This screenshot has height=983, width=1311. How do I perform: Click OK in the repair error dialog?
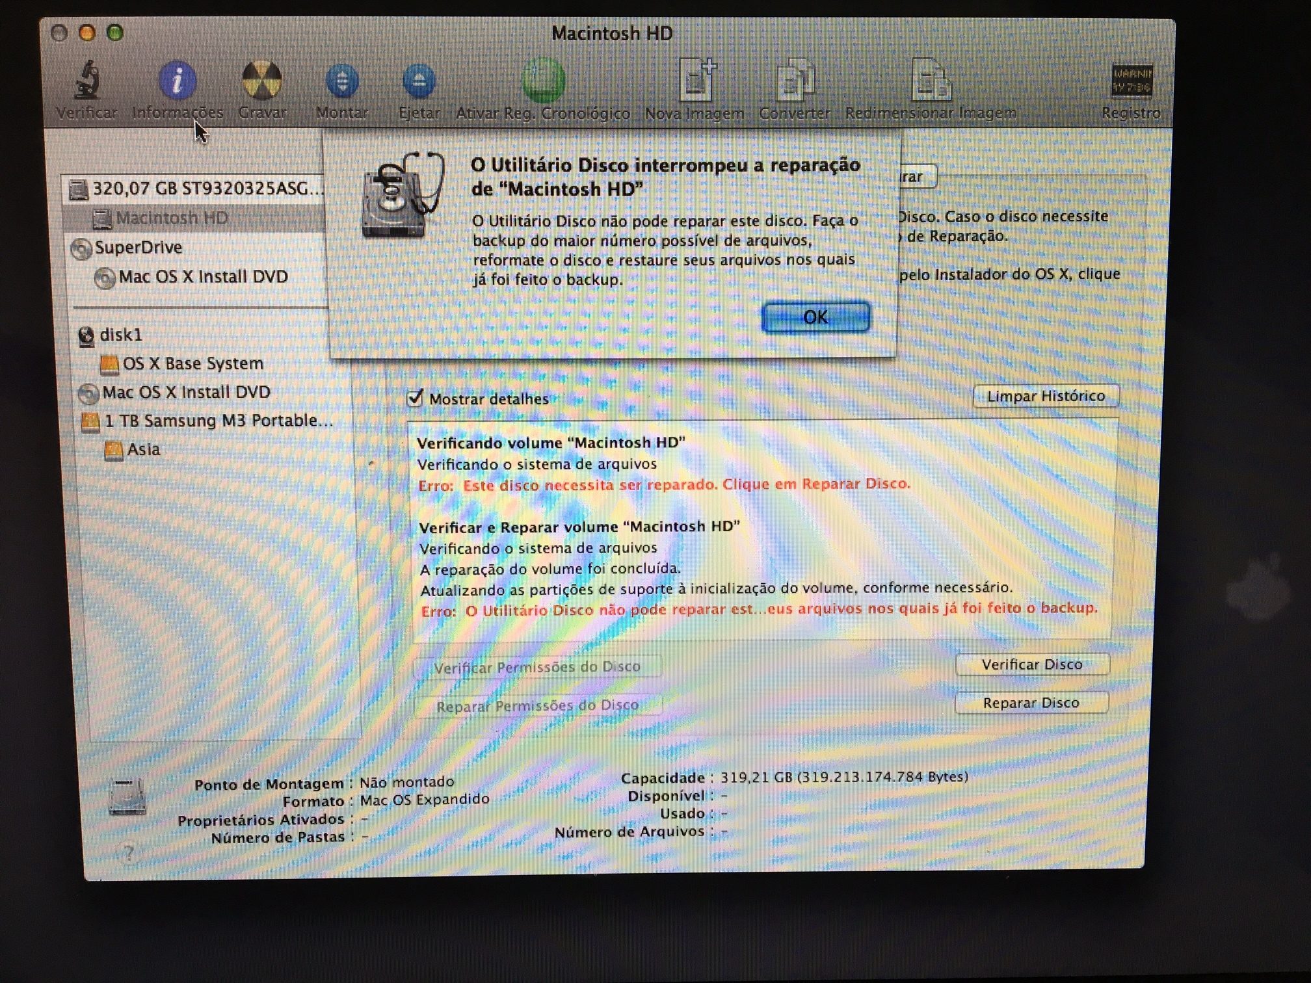tap(815, 317)
